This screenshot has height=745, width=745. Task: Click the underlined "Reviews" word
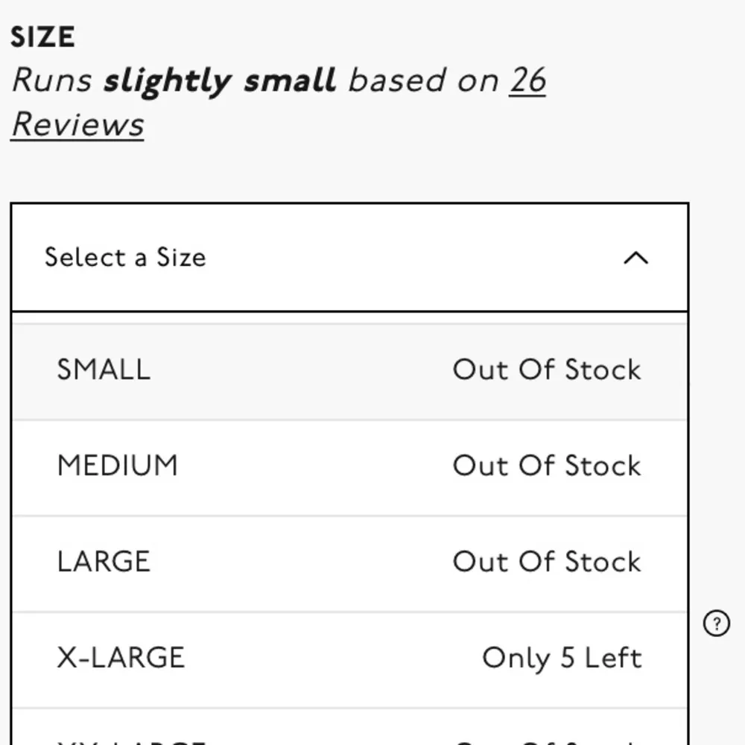(x=77, y=124)
